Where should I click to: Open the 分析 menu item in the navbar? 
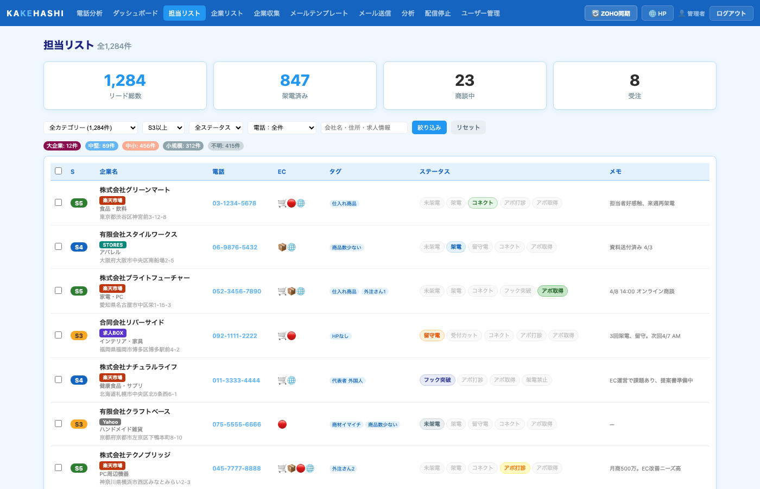point(408,13)
